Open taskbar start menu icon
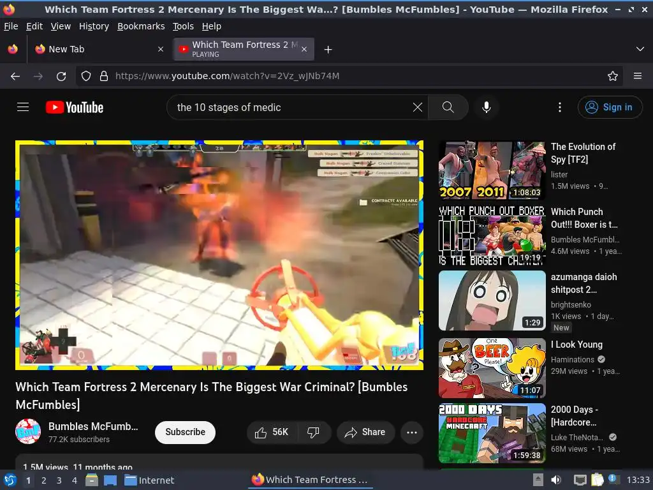 [x=10, y=480]
